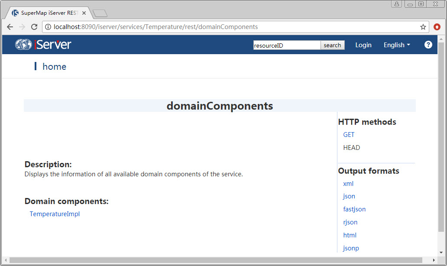Open the Chrome user profile icon

pyautogui.click(x=397, y=4)
